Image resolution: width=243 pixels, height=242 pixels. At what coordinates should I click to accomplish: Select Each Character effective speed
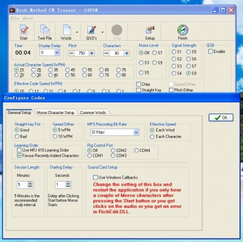152,137
